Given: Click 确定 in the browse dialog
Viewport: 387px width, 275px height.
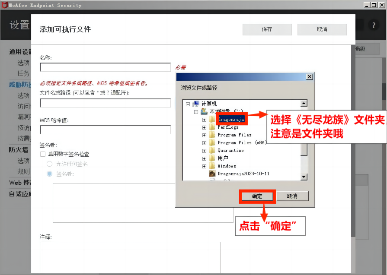Looking at the screenshot, I should click(x=257, y=196).
